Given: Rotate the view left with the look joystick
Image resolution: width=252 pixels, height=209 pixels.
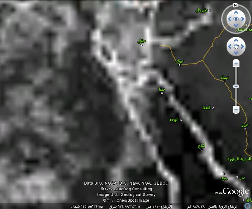Looking at the screenshot, I should 230,19.
